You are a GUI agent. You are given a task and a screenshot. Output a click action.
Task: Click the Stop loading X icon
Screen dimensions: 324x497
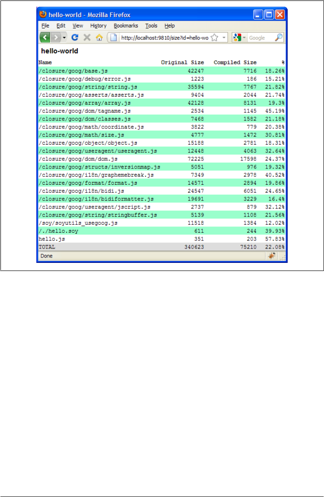87,37
